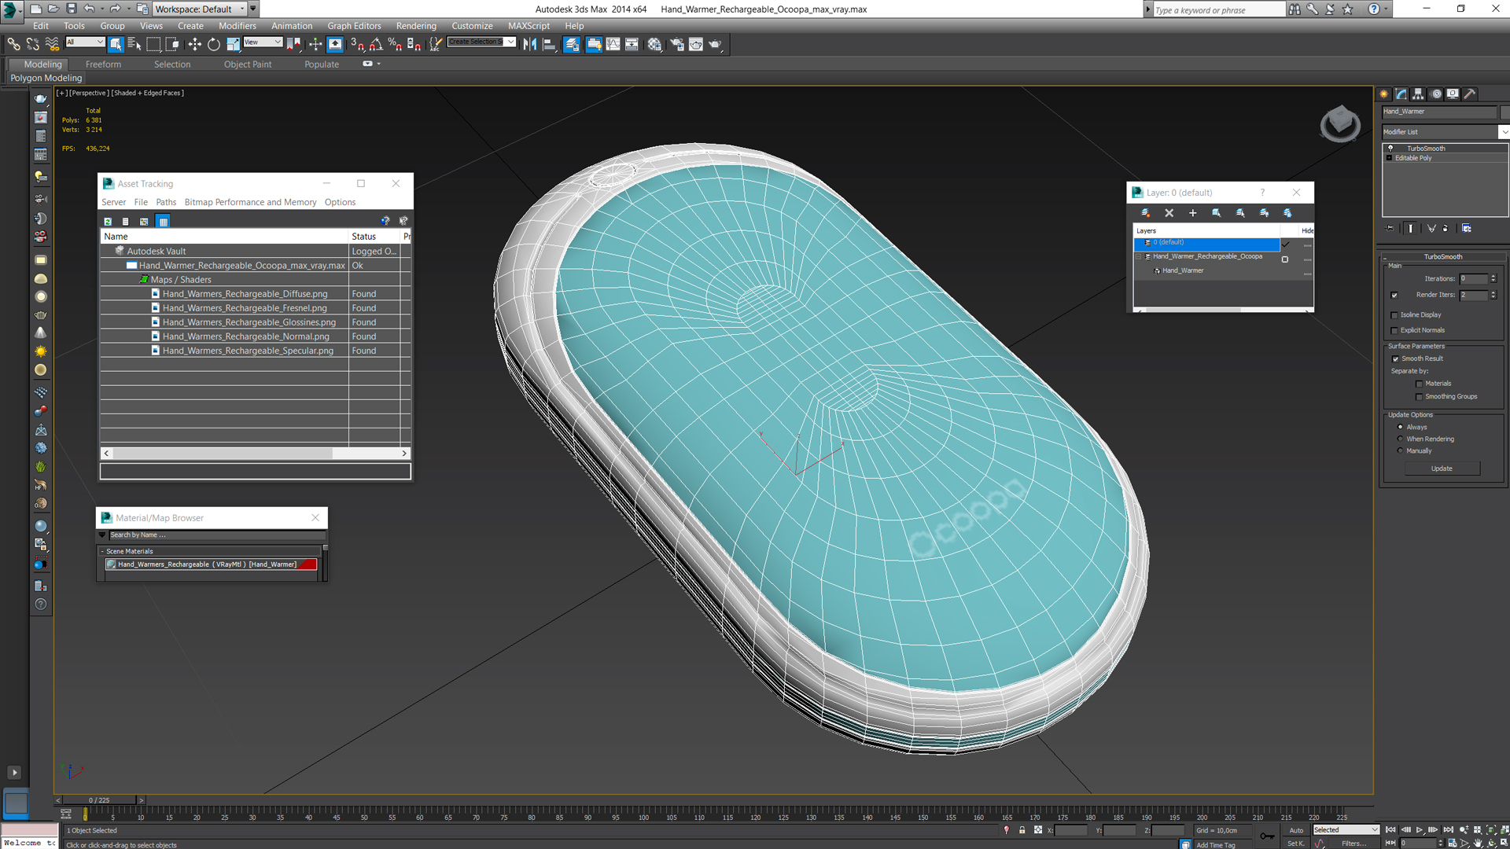Open the Curve Editor icon
The image size is (1510, 849).
613,44
